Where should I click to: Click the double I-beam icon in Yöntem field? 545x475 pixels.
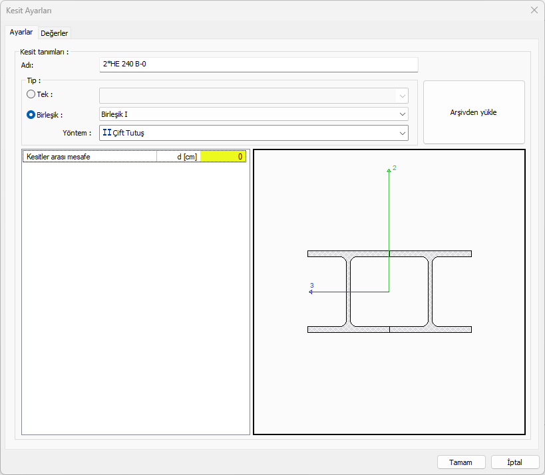point(106,133)
